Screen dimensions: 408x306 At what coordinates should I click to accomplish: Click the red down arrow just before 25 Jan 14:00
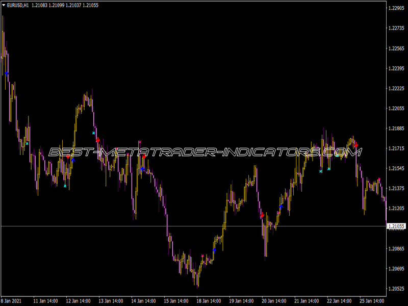[x=356, y=145]
